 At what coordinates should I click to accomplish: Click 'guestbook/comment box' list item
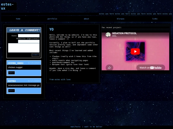click(x=63, y=62)
